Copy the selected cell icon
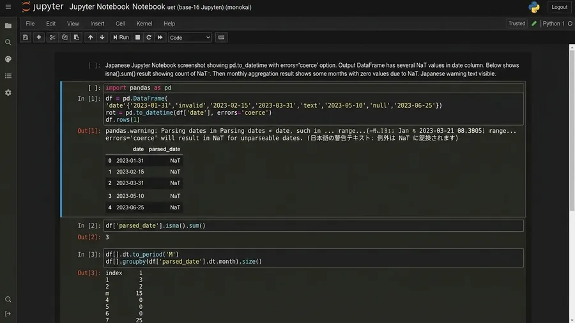Viewport: 575px width, 323px height. 65,38
